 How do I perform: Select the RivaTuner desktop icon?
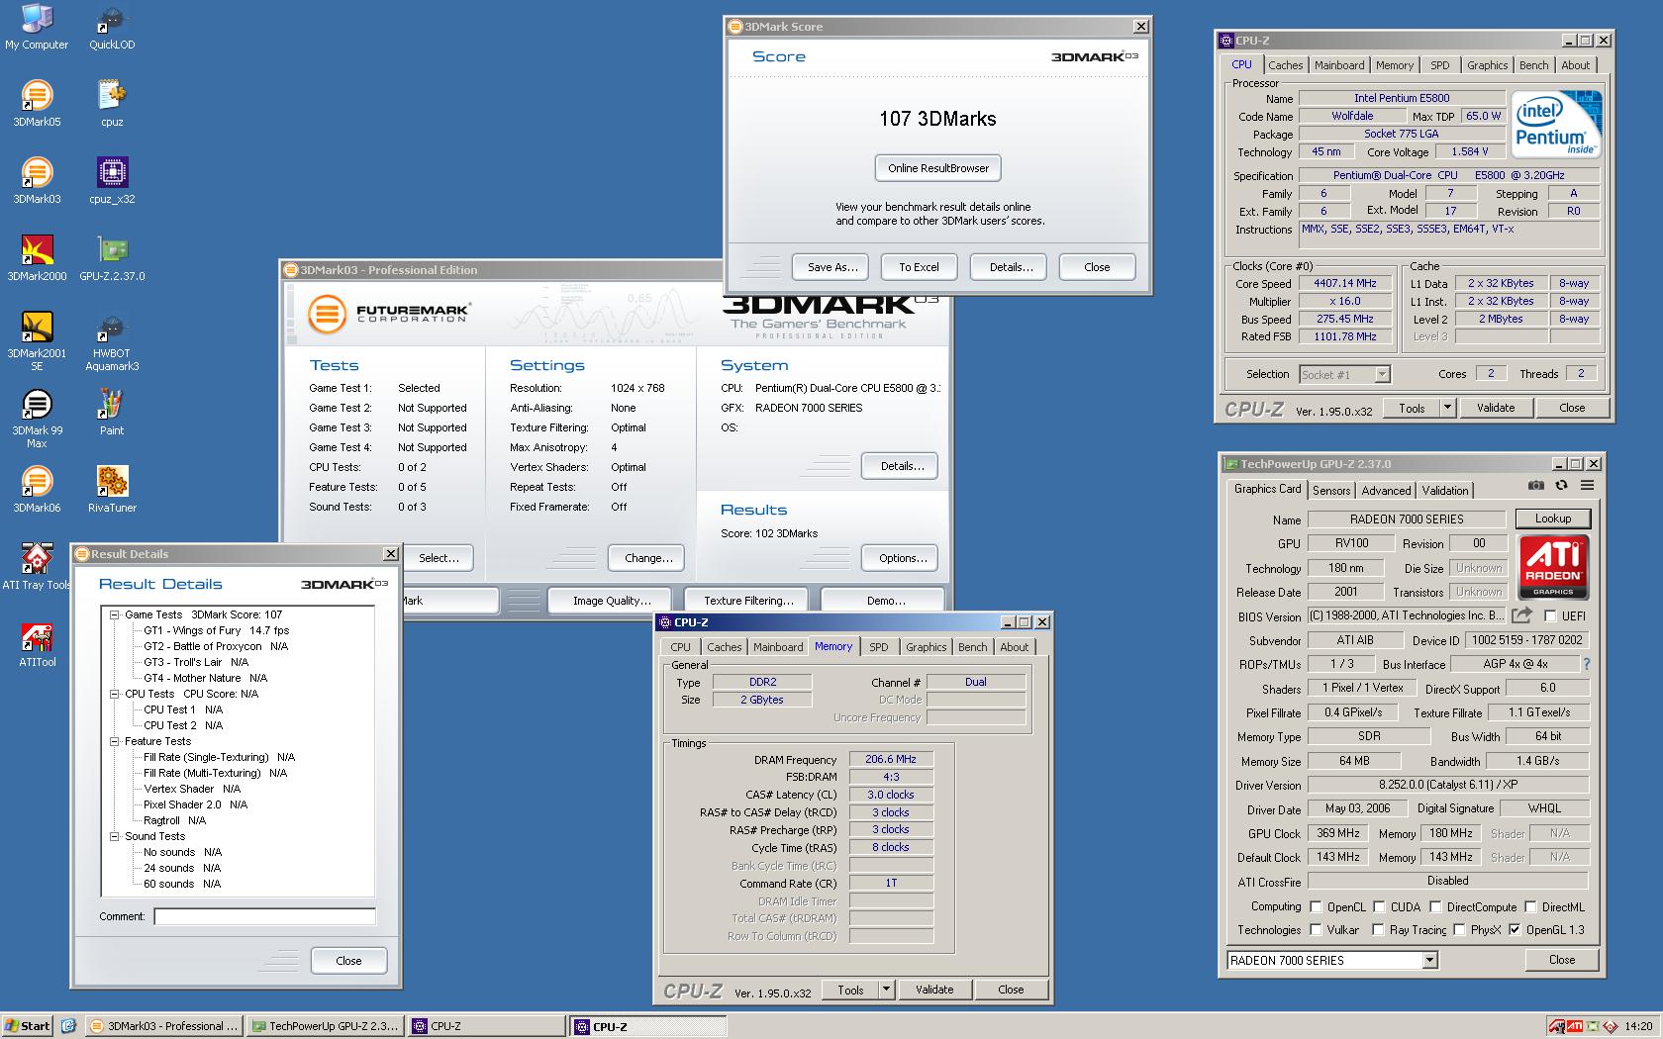tap(112, 490)
